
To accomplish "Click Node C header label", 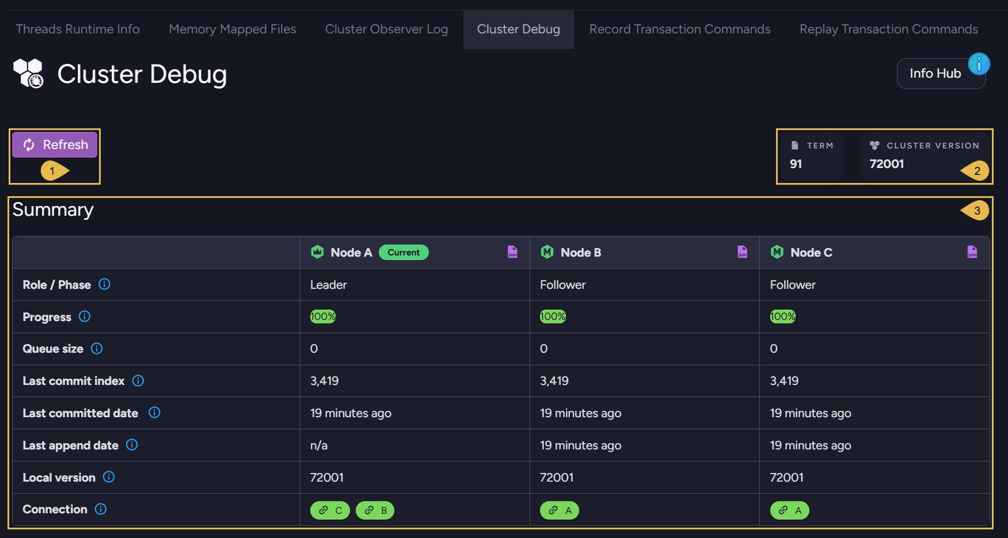I will 812,253.
